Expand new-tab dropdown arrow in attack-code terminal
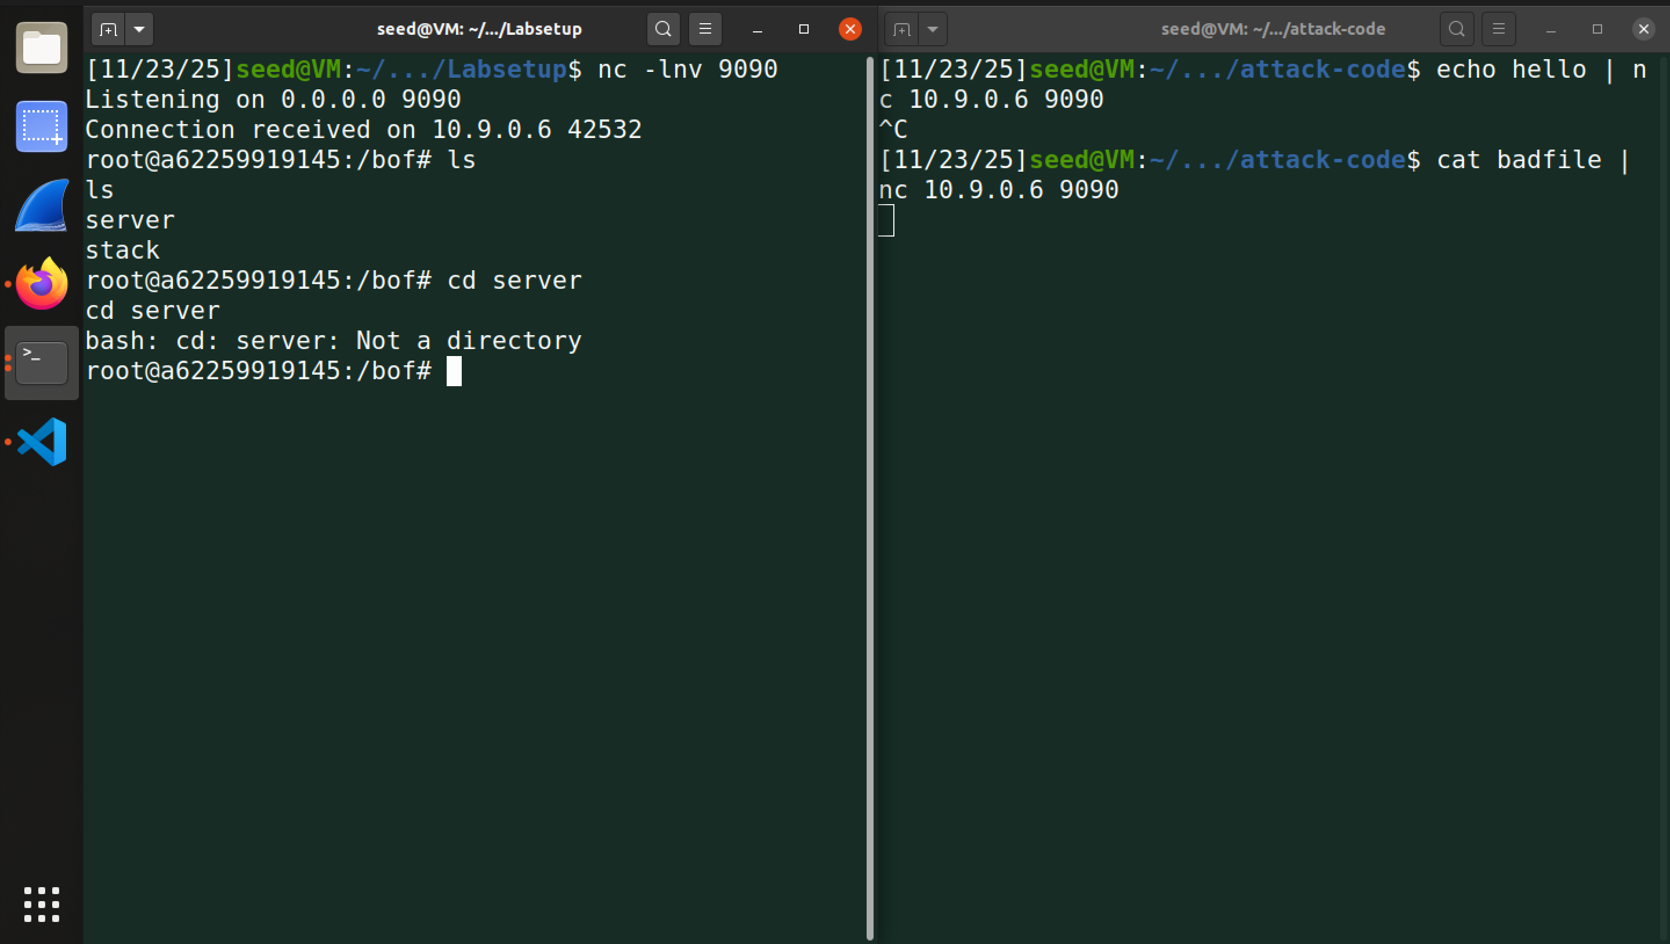 click(x=933, y=29)
